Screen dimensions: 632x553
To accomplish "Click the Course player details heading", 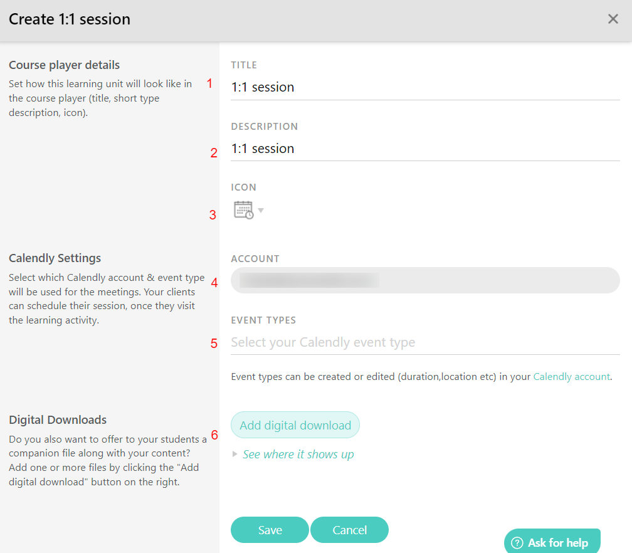I will [x=64, y=65].
